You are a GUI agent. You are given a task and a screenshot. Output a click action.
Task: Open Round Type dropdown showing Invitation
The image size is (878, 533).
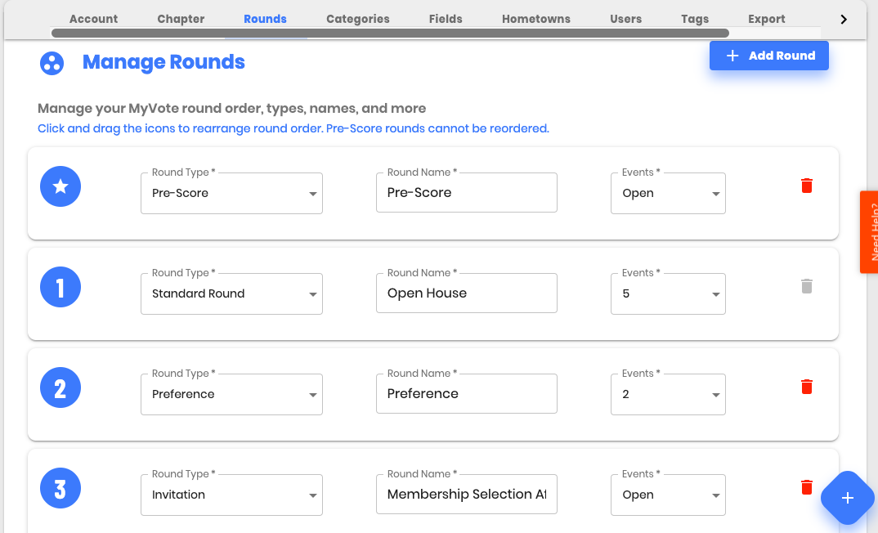[x=232, y=495]
